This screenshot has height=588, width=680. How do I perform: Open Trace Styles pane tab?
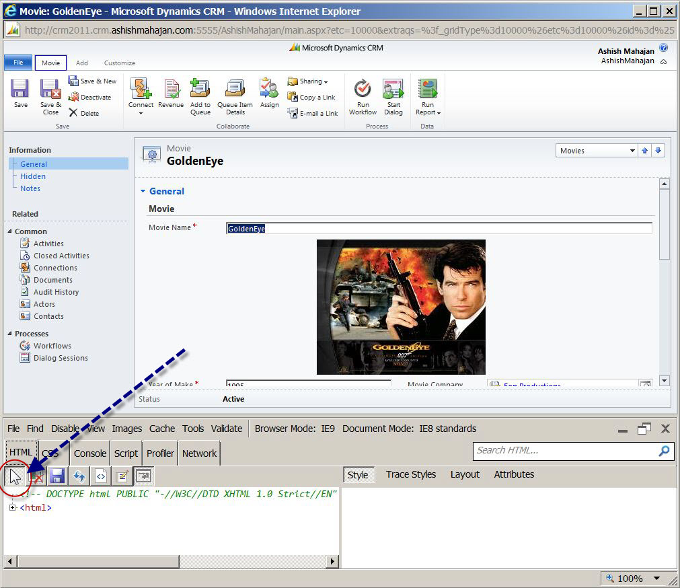pyautogui.click(x=411, y=474)
